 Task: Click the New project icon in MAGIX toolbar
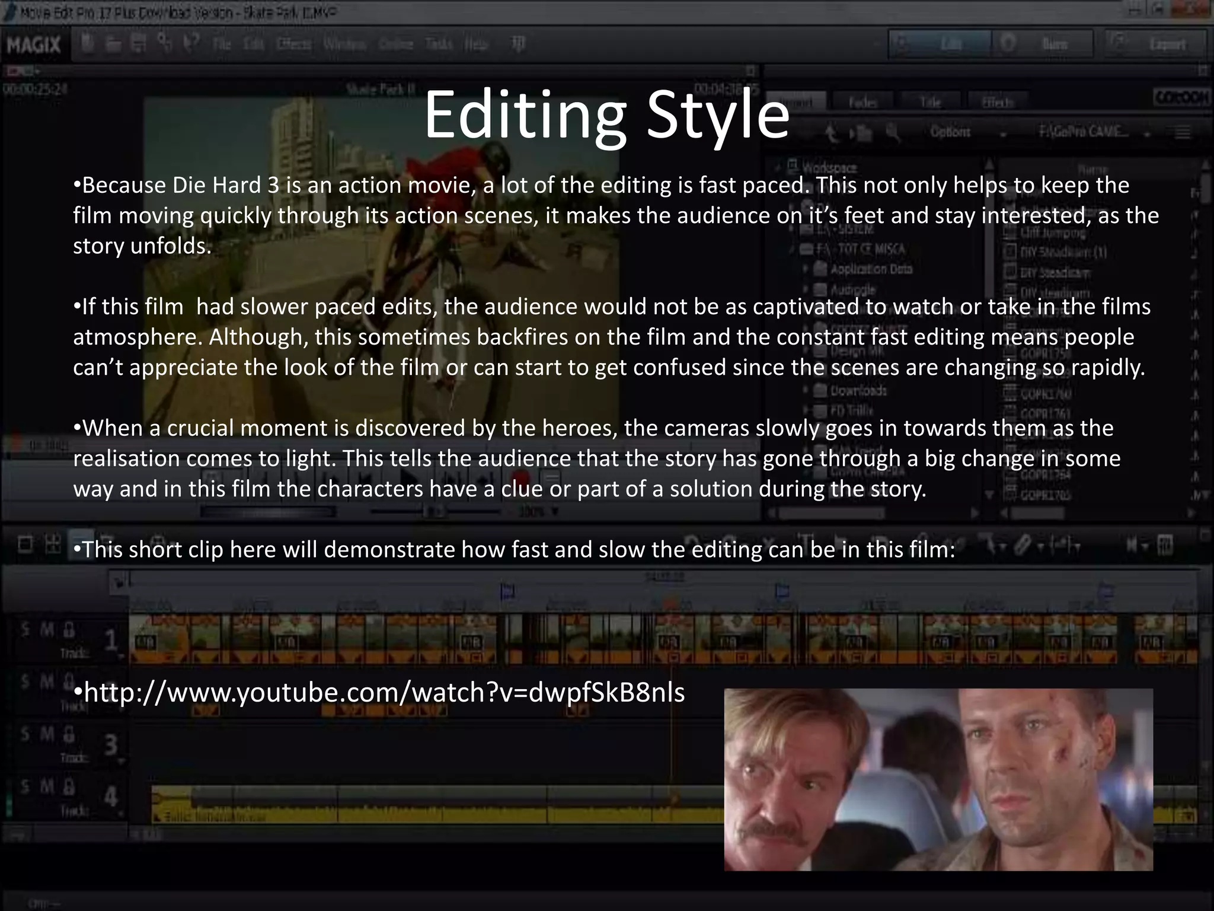point(89,43)
